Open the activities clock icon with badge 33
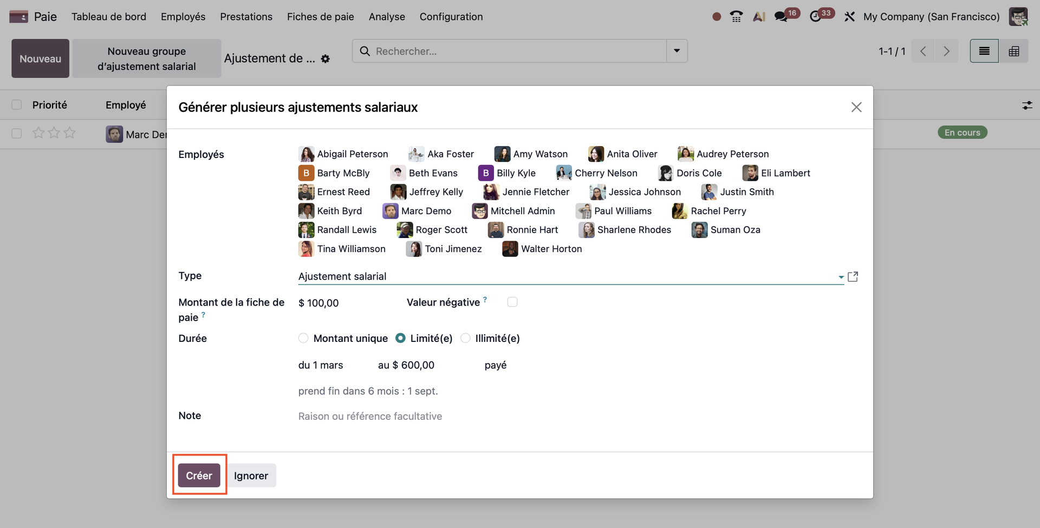 tap(815, 17)
